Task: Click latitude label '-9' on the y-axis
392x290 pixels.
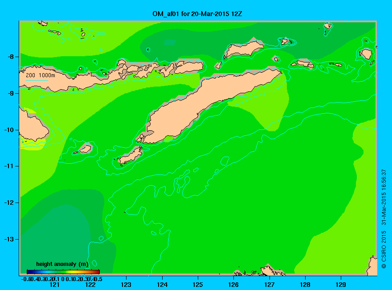Action: coord(11,93)
